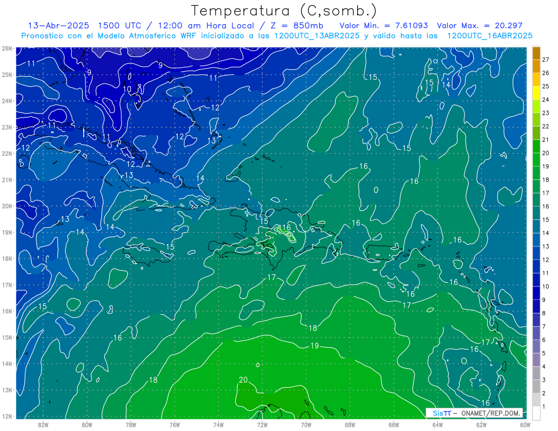Click the '10' contour label on the map

[127, 89]
